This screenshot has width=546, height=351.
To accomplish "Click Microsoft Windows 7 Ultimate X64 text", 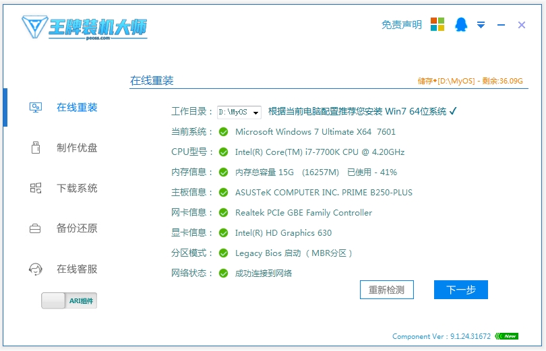I will (x=315, y=132).
